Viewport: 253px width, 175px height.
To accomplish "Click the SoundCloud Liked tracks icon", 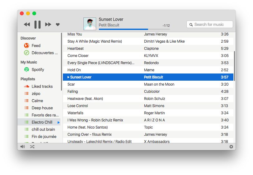I will tap(26, 86).
